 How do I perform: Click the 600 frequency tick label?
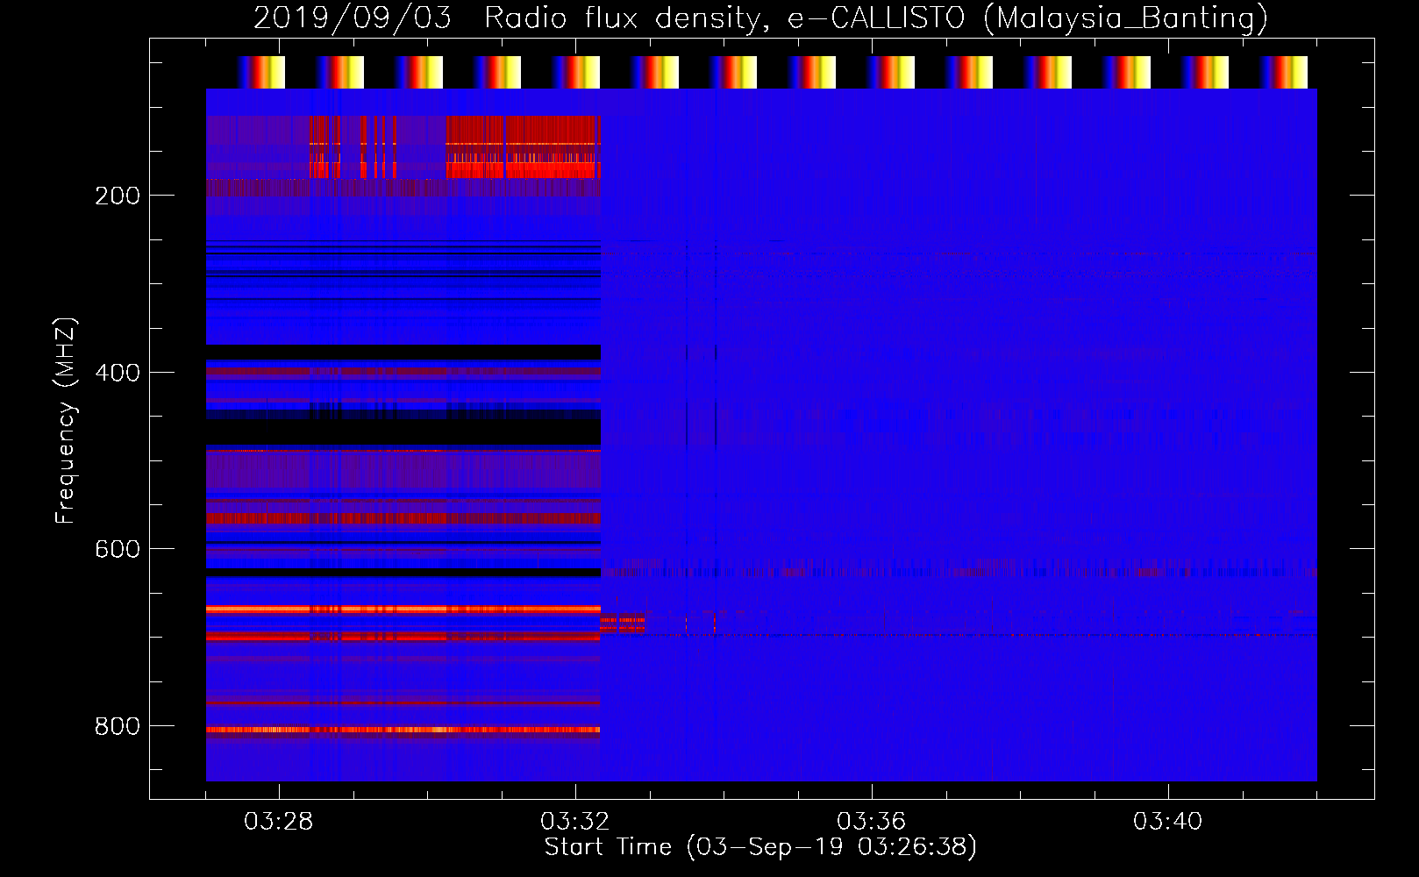point(118,549)
